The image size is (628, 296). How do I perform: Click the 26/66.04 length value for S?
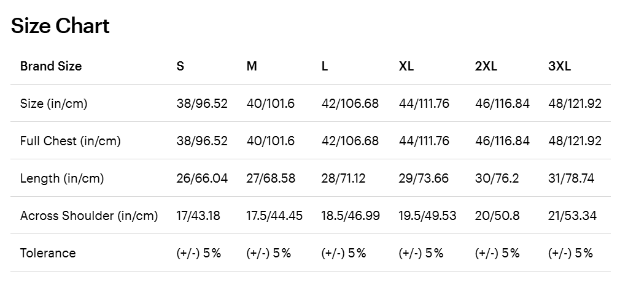[202, 178]
